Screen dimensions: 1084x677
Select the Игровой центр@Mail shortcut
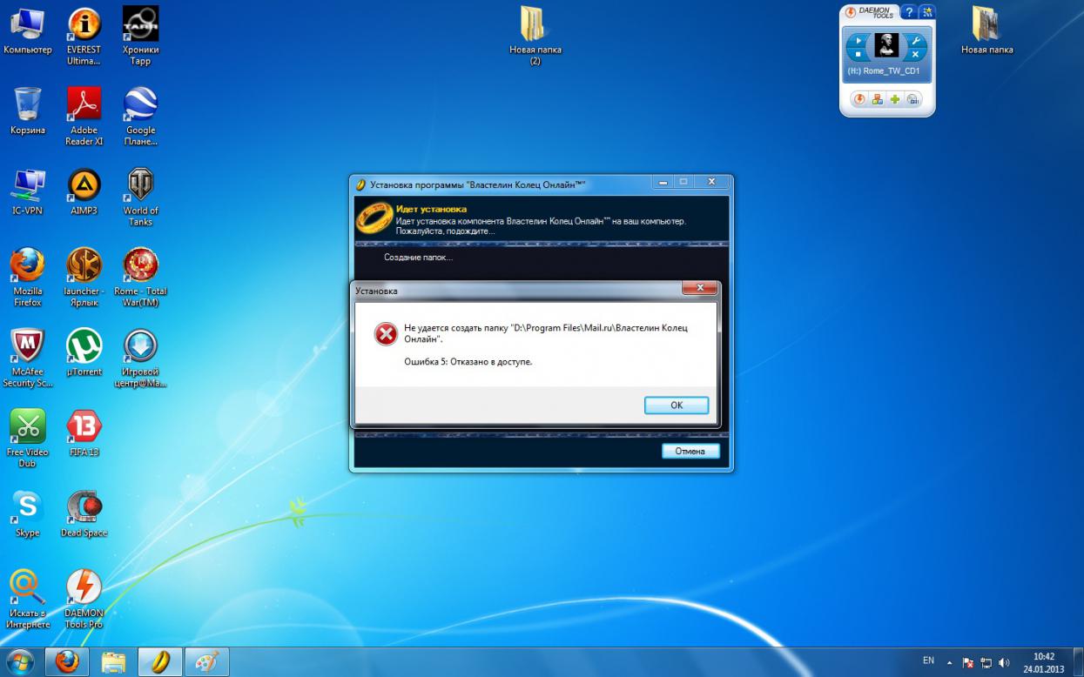pos(140,358)
